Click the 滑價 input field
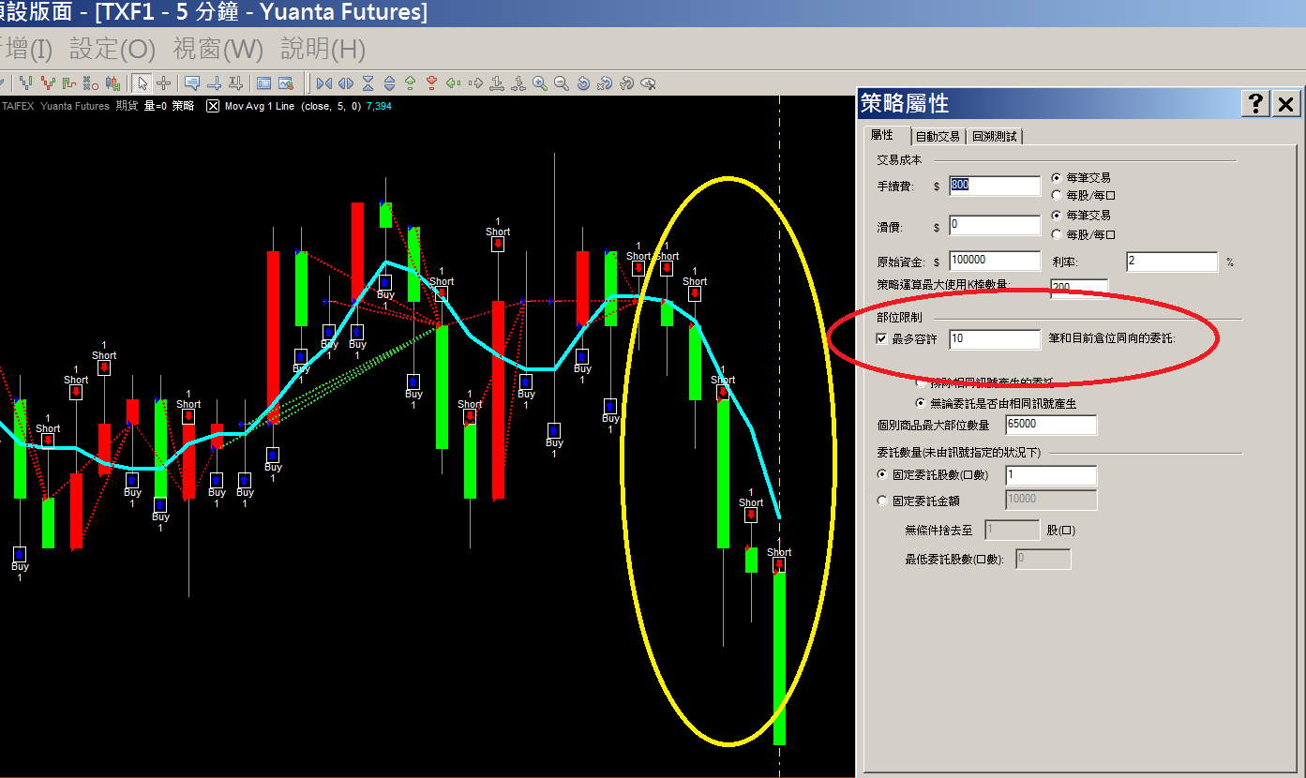The height and width of the screenshot is (778, 1306). tap(995, 225)
